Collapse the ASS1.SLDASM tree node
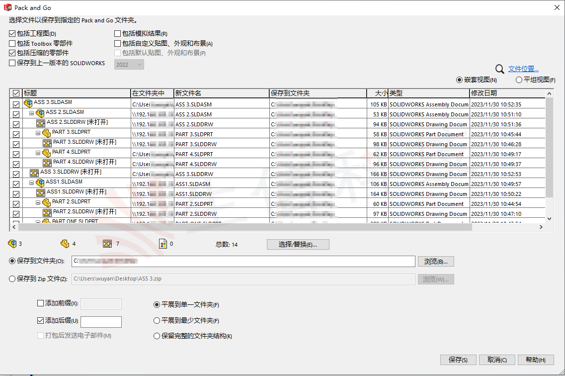This screenshot has height=376, width=565. pos(32,183)
